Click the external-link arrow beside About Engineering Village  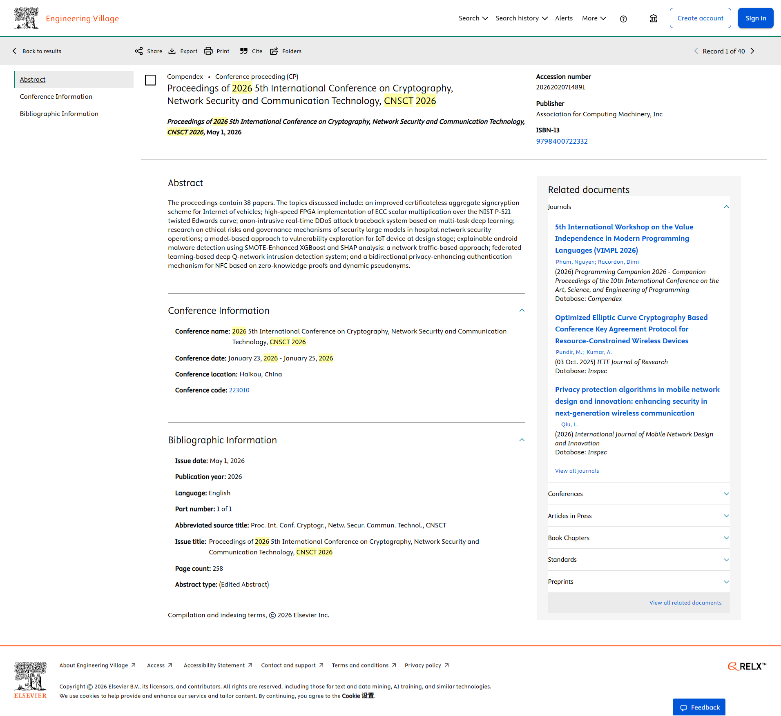(x=133, y=665)
